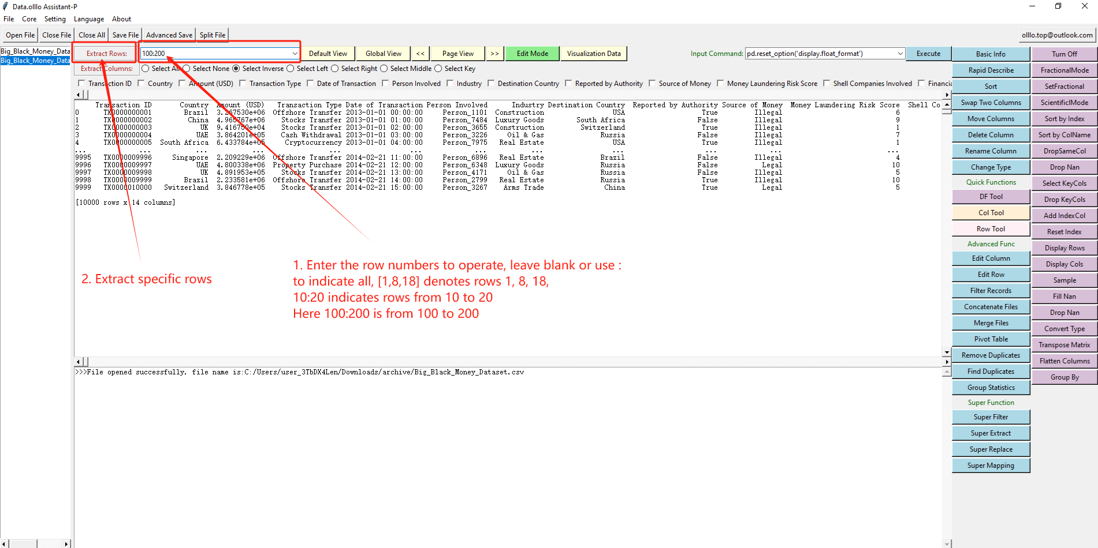Click the Swap Two Columns button
The image size is (1098, 548).
click(991, 103)
